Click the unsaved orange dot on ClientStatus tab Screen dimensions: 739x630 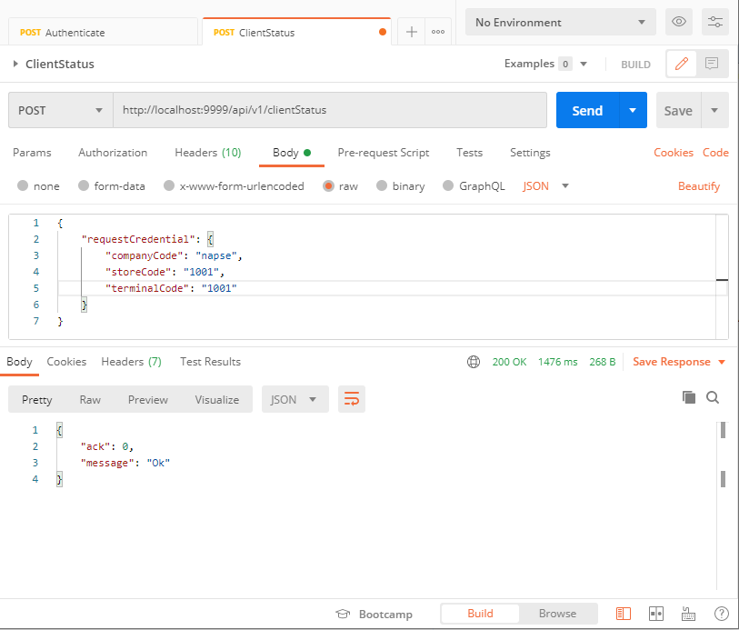(383, 32)
